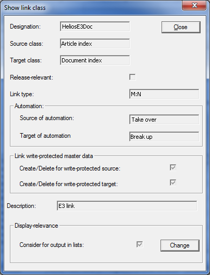Click the Source class field showing Article index
The height and width of the screenshot is (275, 210).
click(x=95, y=44)
